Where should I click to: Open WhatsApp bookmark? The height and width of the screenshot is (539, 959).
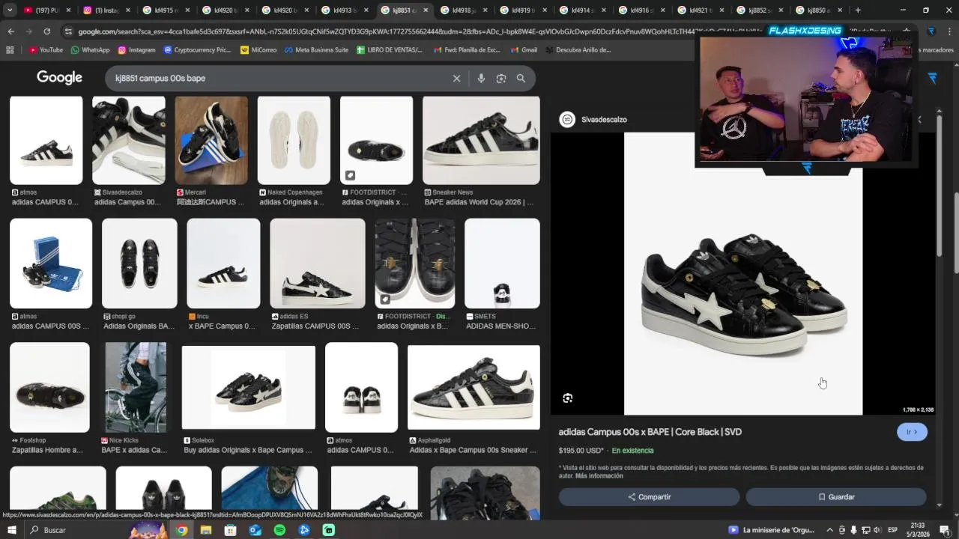click(x=90, y=50)
